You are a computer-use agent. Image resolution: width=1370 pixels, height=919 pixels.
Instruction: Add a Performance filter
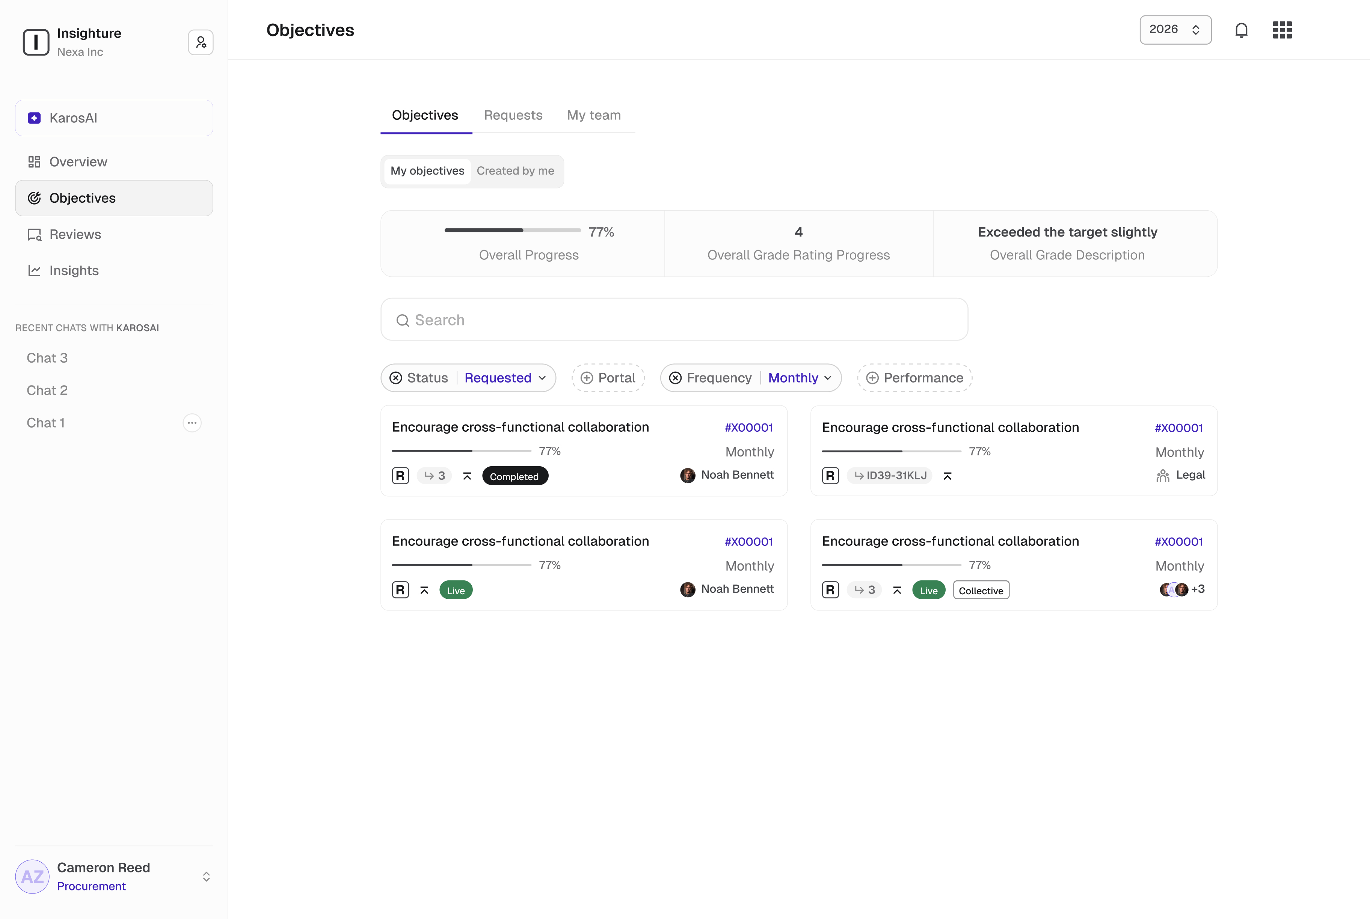coord(914,378)
